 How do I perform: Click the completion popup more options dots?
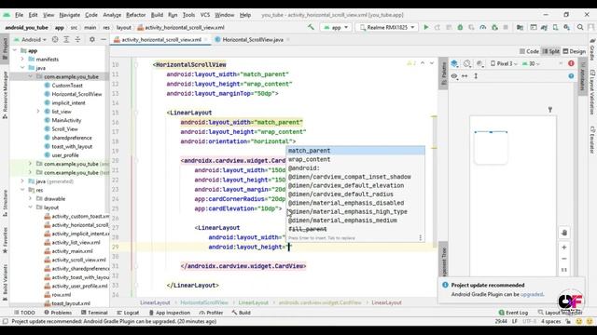tap(421, 238)
